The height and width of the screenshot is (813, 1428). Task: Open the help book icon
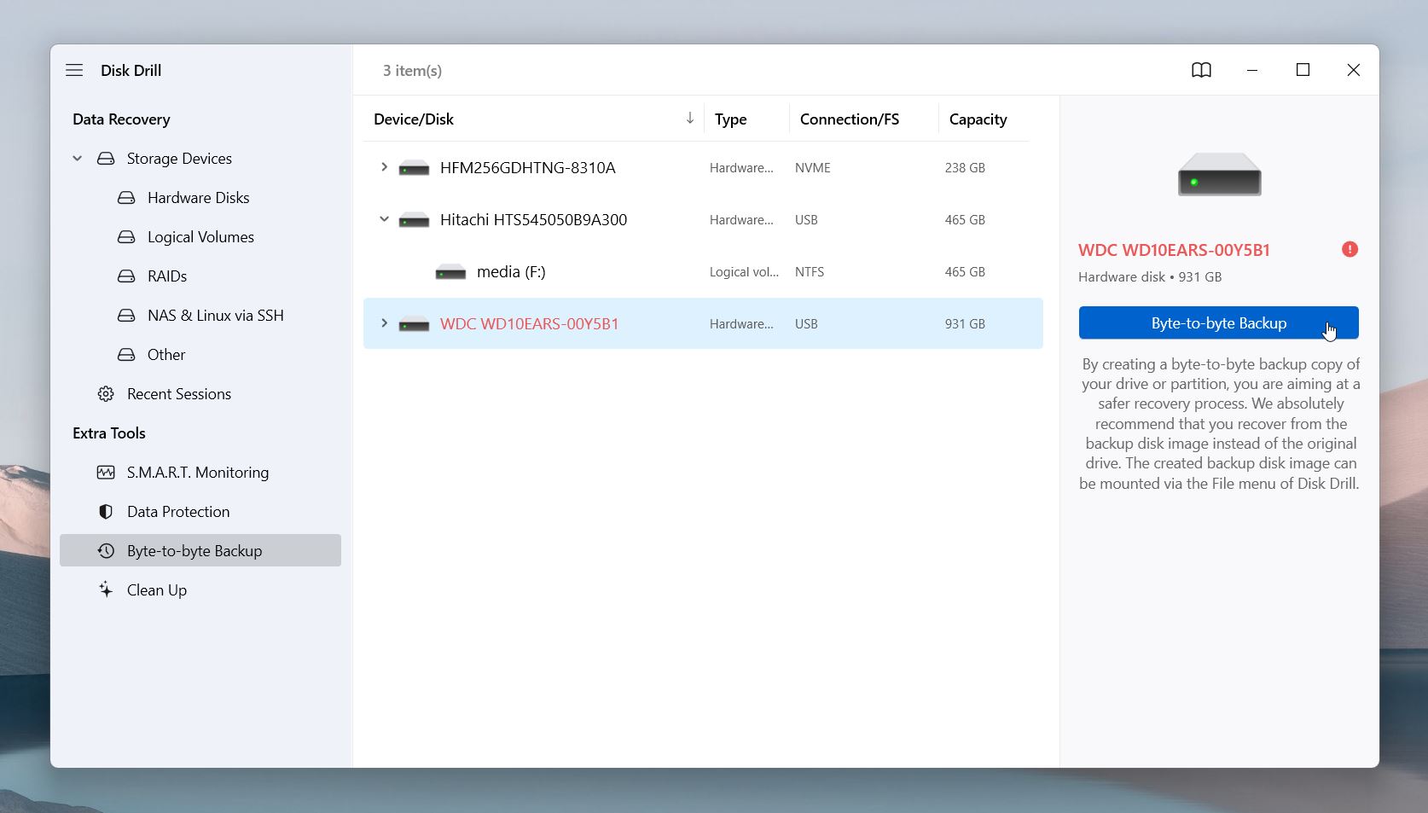pyautogui.click(x=1201, y=70)
